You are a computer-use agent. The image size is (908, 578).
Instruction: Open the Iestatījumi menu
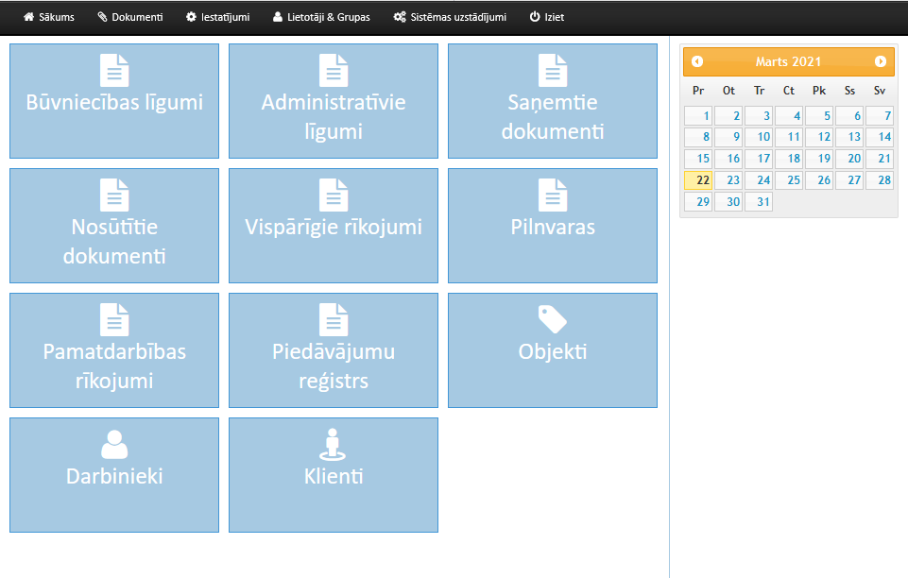[x=217, y=17]
